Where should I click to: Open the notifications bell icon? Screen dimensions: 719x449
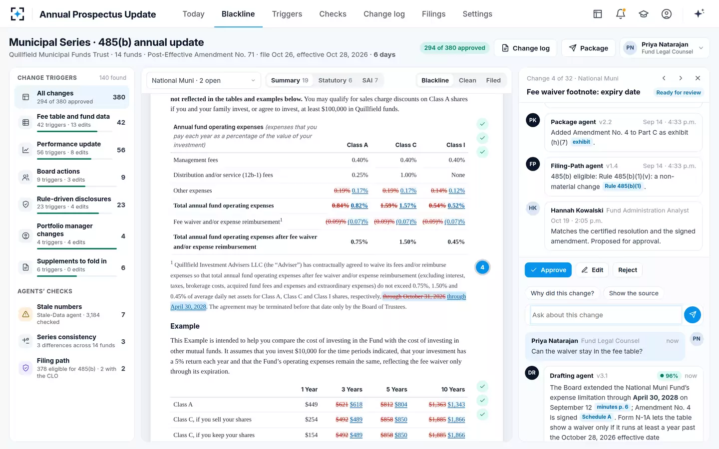621,14
